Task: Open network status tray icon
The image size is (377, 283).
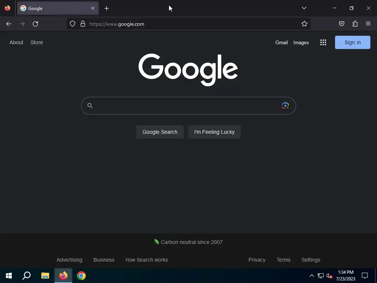Action: pos(321,276)
